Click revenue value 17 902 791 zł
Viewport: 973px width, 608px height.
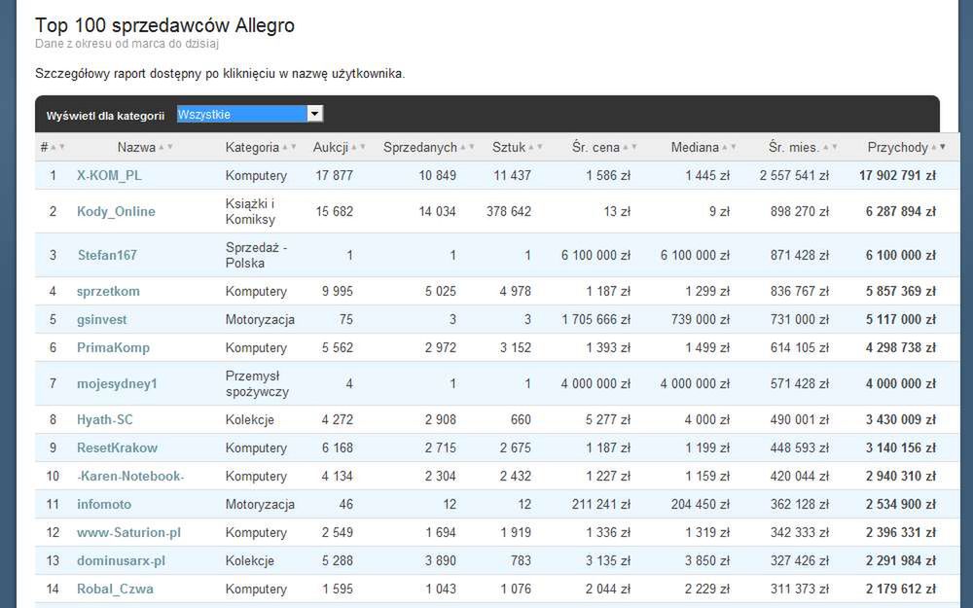(x=897, y=175)
